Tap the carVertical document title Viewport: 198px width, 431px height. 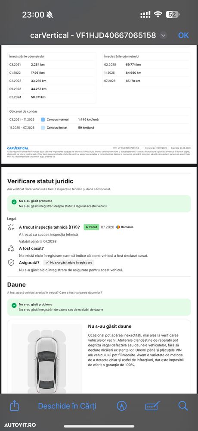pyautogui.click(x=93, y=35)
